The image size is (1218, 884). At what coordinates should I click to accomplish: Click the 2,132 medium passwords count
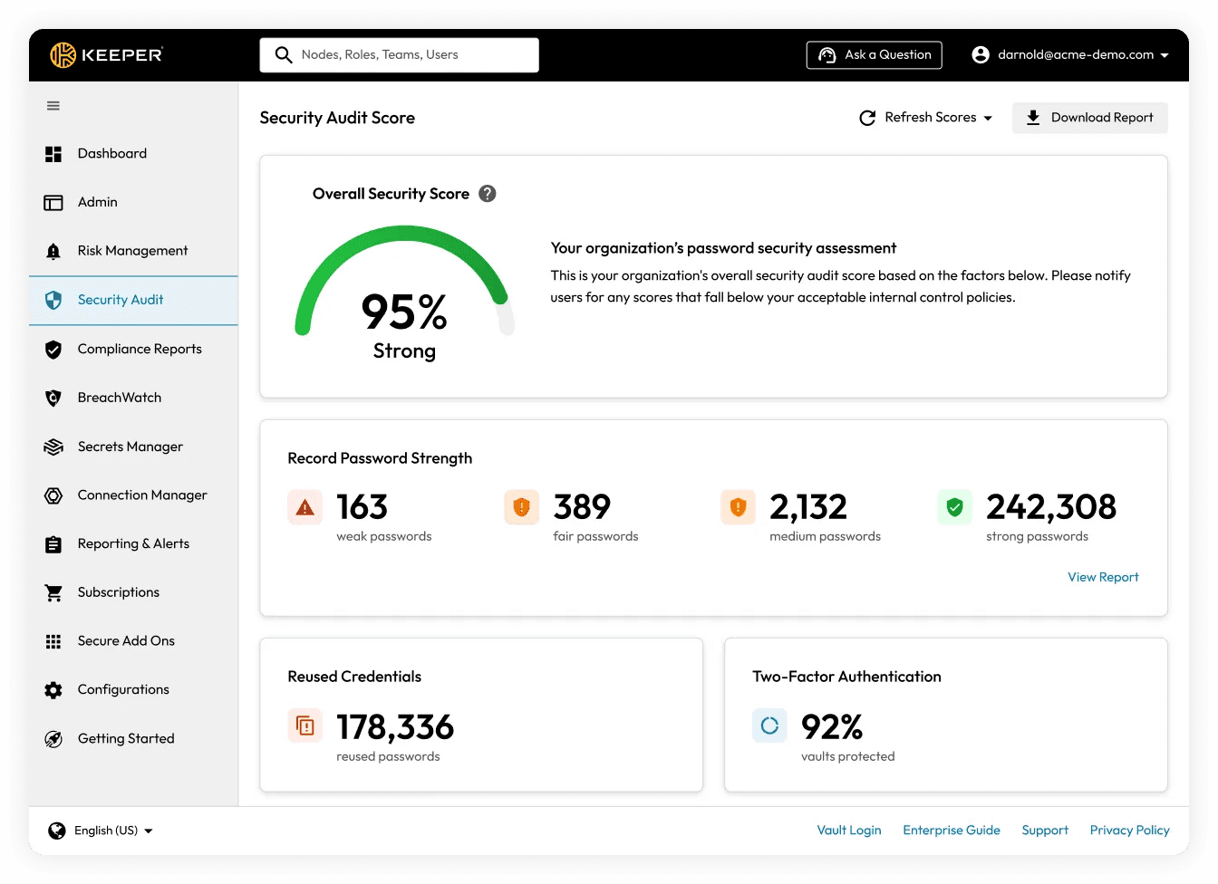point(808,507)
